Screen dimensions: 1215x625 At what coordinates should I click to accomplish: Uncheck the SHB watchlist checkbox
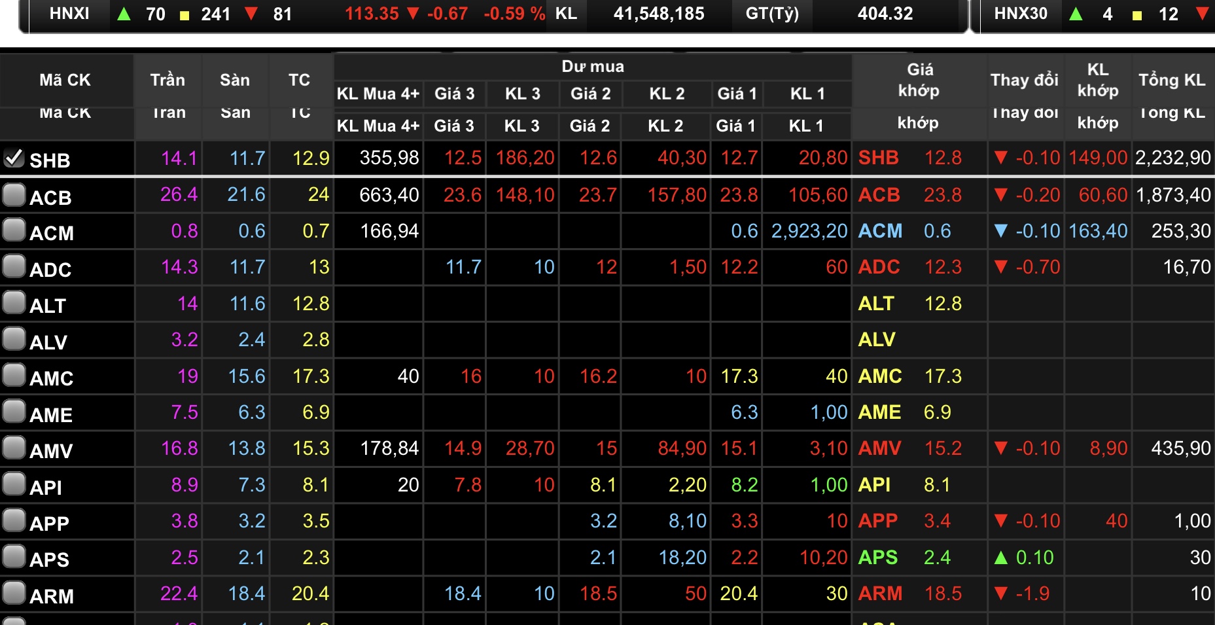(x=14, y=158)
